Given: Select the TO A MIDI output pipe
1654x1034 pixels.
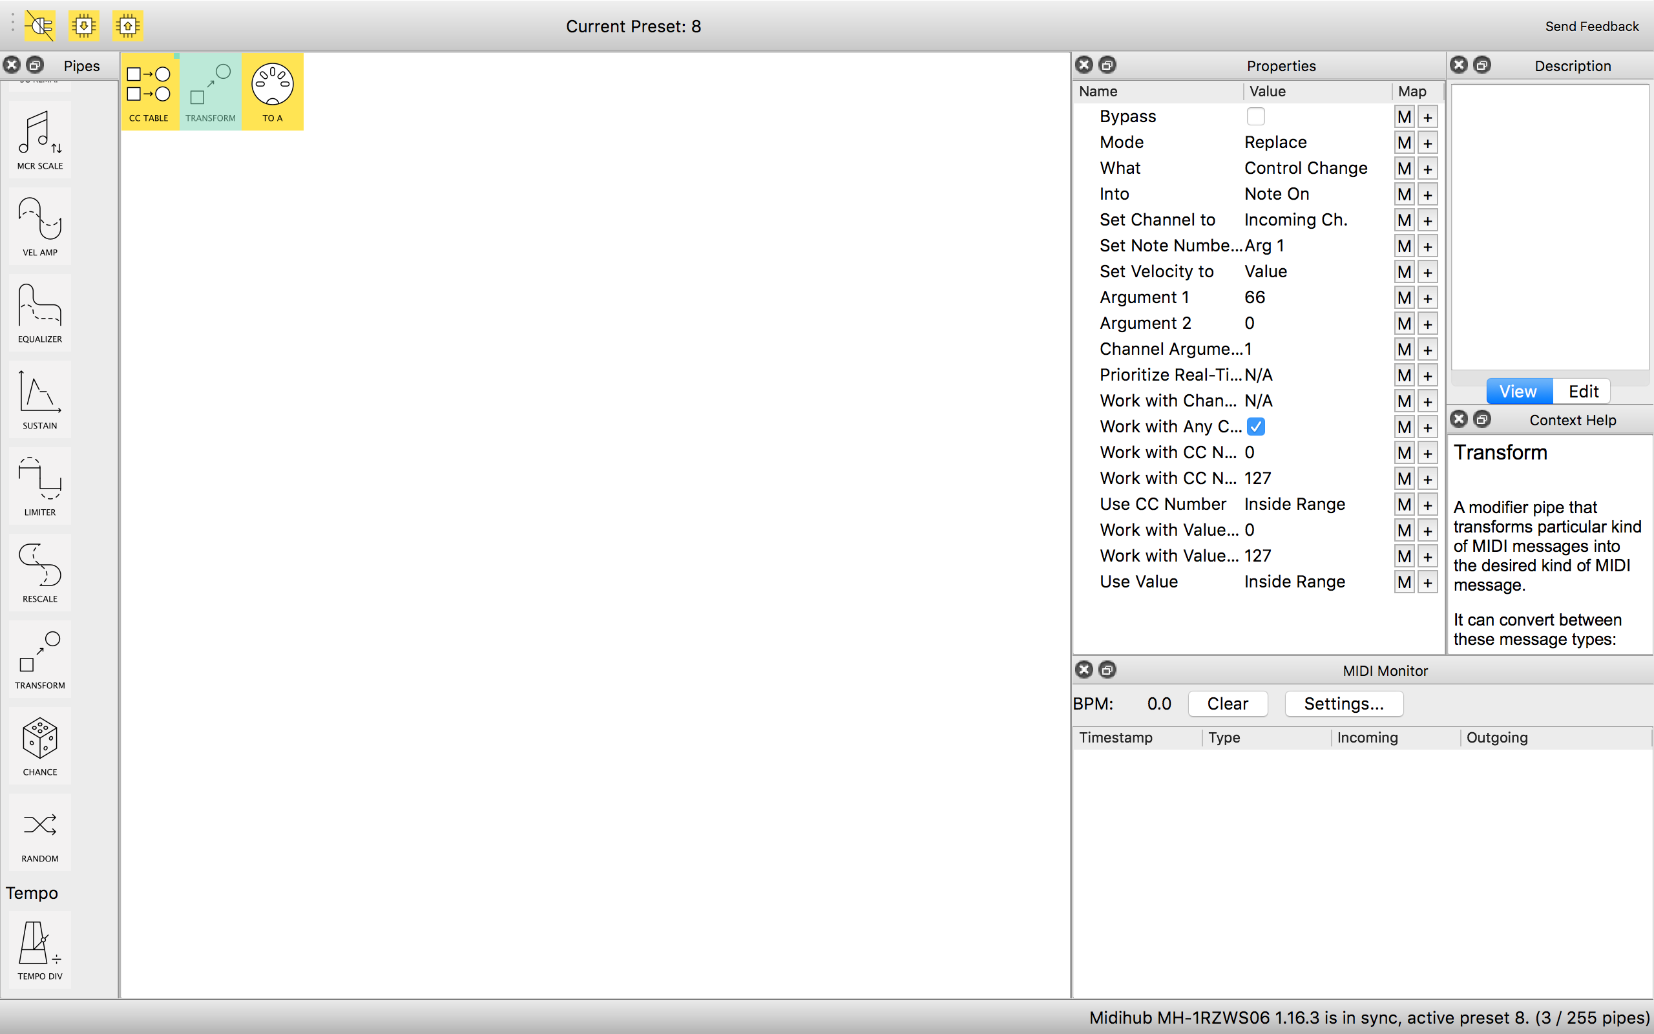Looking at the screenshot, I should click(272, 92).
